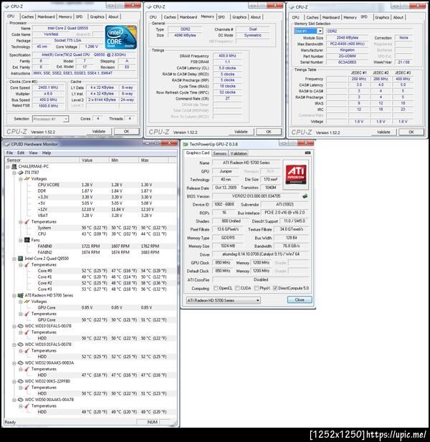Open the Help menu in Hardware Monitor
The width and height of the screenshot is (430, 442).
(47, 153)
